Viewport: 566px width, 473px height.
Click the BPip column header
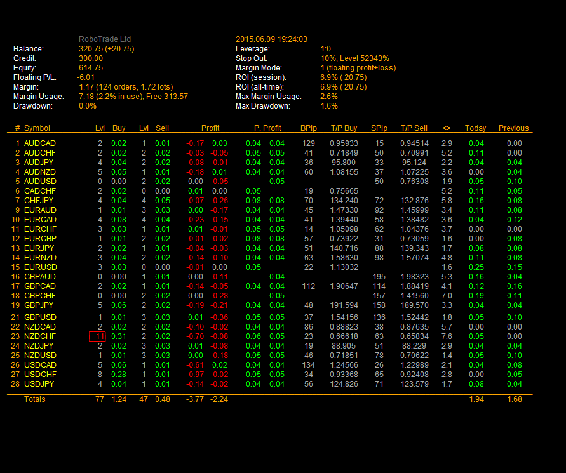307,128
